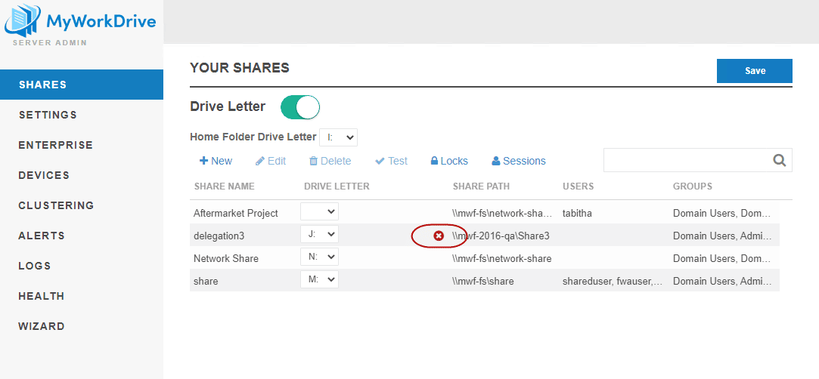Open the Home Folder Drive Letter dropdown
Image resolution: width=819 pixels, height=379 pixels.
pos(338,137)
